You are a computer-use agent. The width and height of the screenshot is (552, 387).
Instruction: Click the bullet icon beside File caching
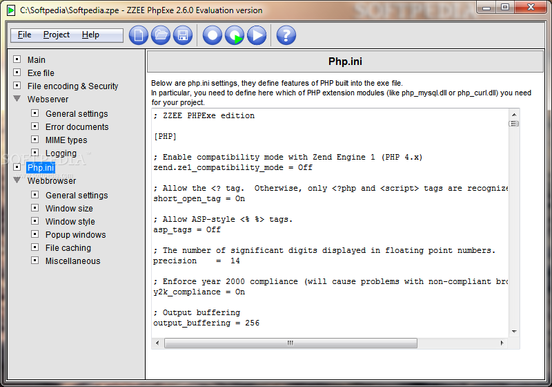[x=35, y=247]
